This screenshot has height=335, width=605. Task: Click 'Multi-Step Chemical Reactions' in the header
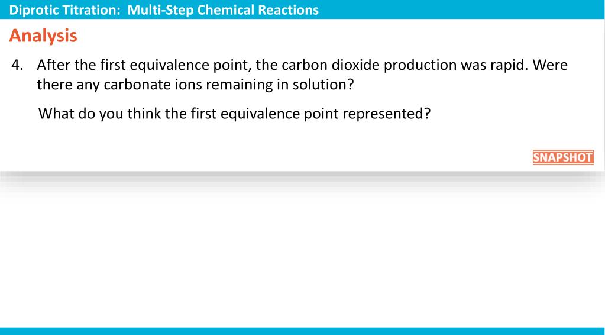tap(223, 10)
